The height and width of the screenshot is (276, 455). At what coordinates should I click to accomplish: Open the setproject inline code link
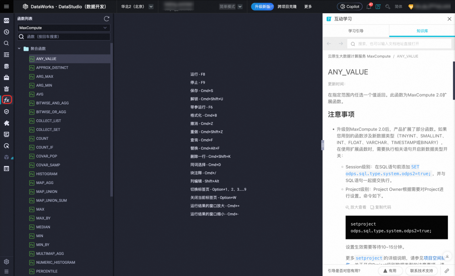[x=369, y=258]
